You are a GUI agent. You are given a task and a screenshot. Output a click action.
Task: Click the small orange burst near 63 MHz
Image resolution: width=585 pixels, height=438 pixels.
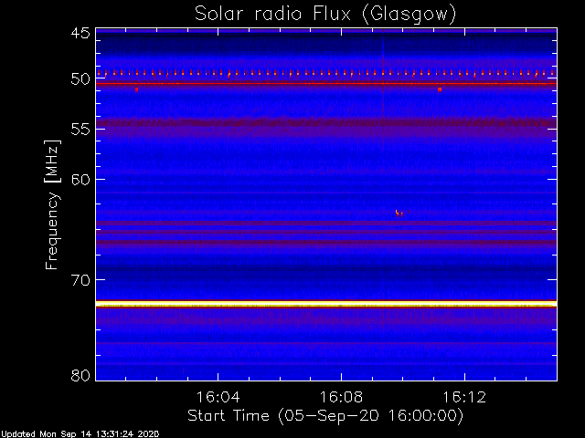(399, 213)
